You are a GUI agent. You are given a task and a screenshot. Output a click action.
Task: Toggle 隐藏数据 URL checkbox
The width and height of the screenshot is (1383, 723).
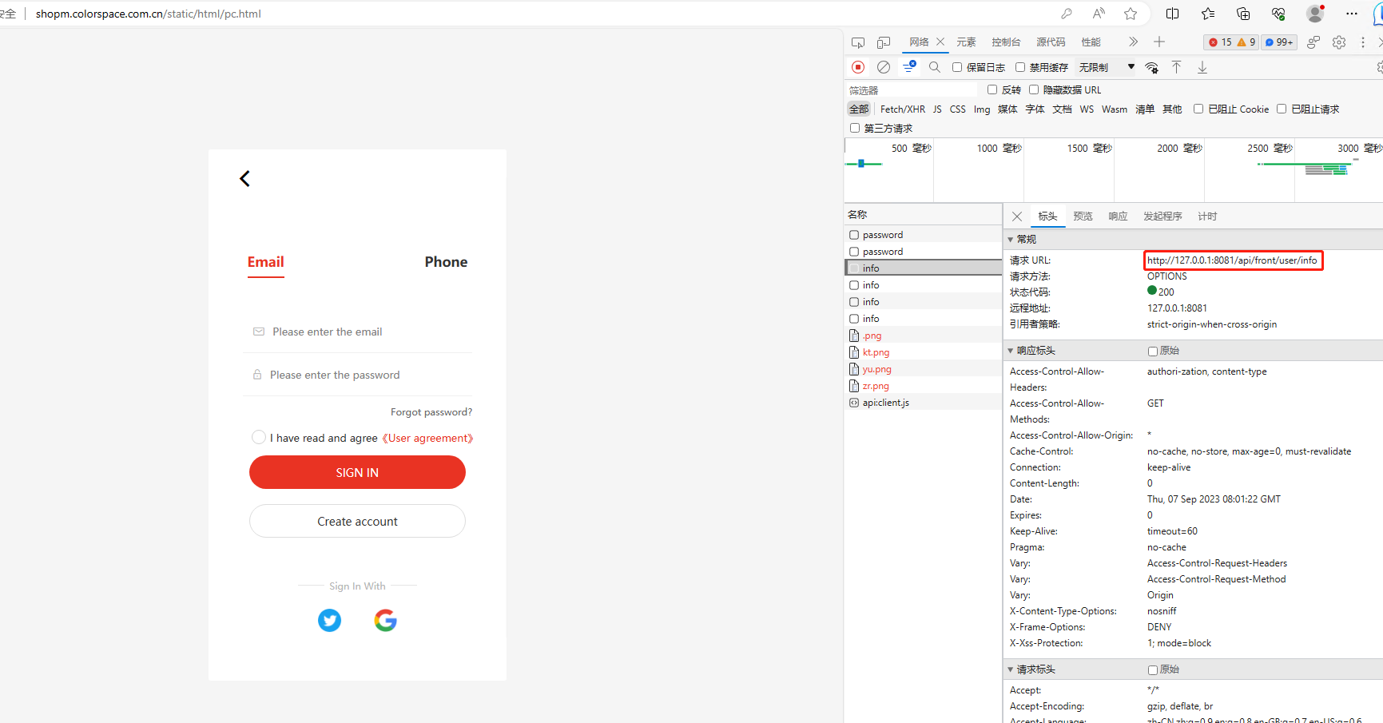click(1034, 89)
